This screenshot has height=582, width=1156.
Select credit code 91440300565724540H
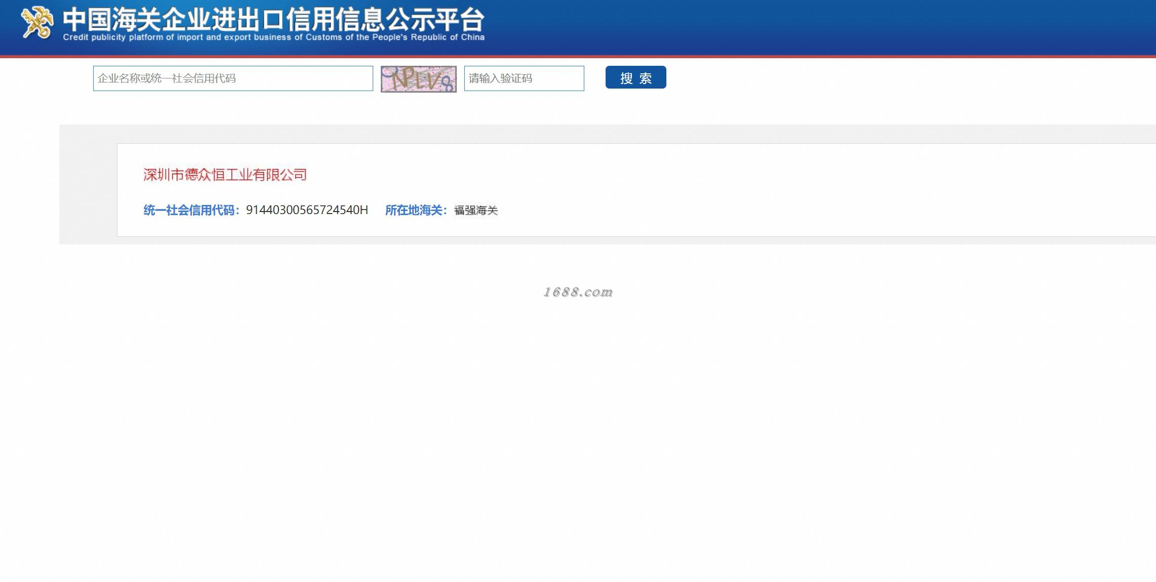[x=307, y=210]
